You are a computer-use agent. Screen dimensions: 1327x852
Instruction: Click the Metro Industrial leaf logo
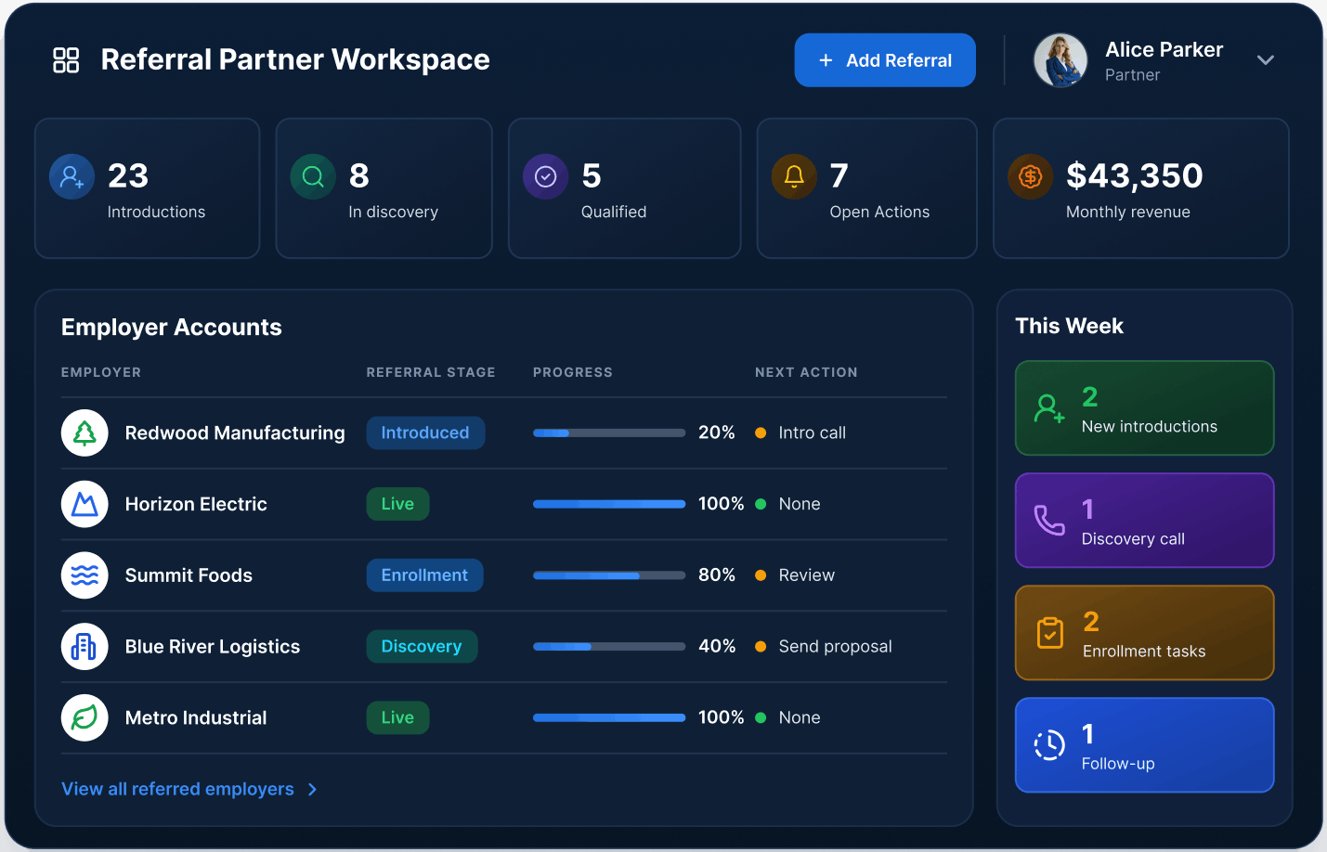click(85, 718)
